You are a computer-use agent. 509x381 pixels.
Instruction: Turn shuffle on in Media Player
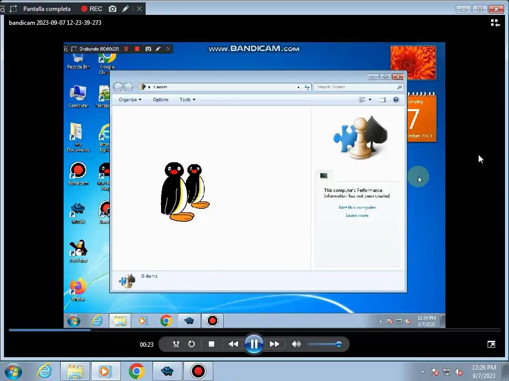point(176,344)
